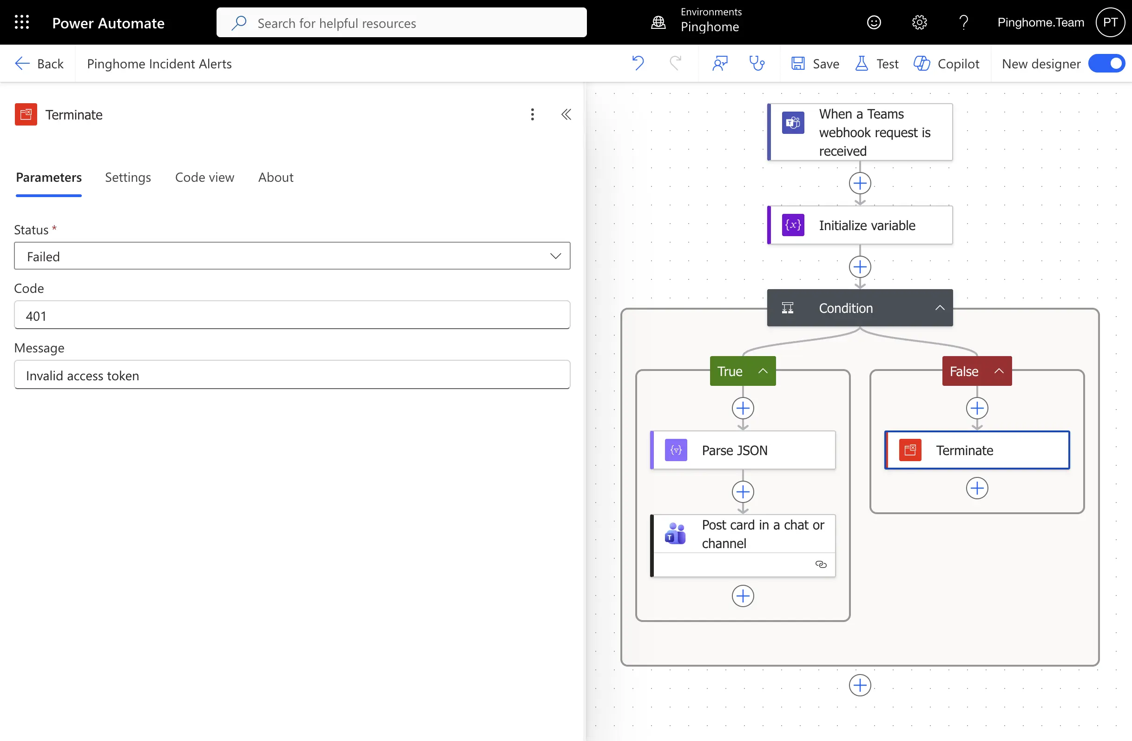Disable the New designer toggle
Viewport: 1132px width, 741px height.
pyautogui.click(x=1107, y=63)
